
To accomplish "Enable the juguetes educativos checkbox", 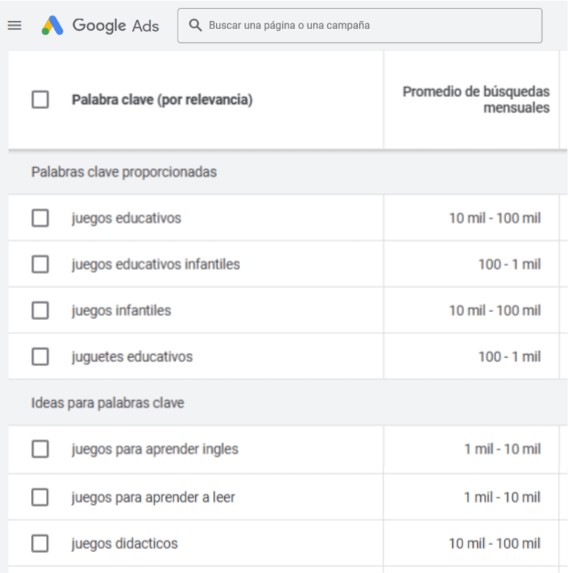I will 40,357.
